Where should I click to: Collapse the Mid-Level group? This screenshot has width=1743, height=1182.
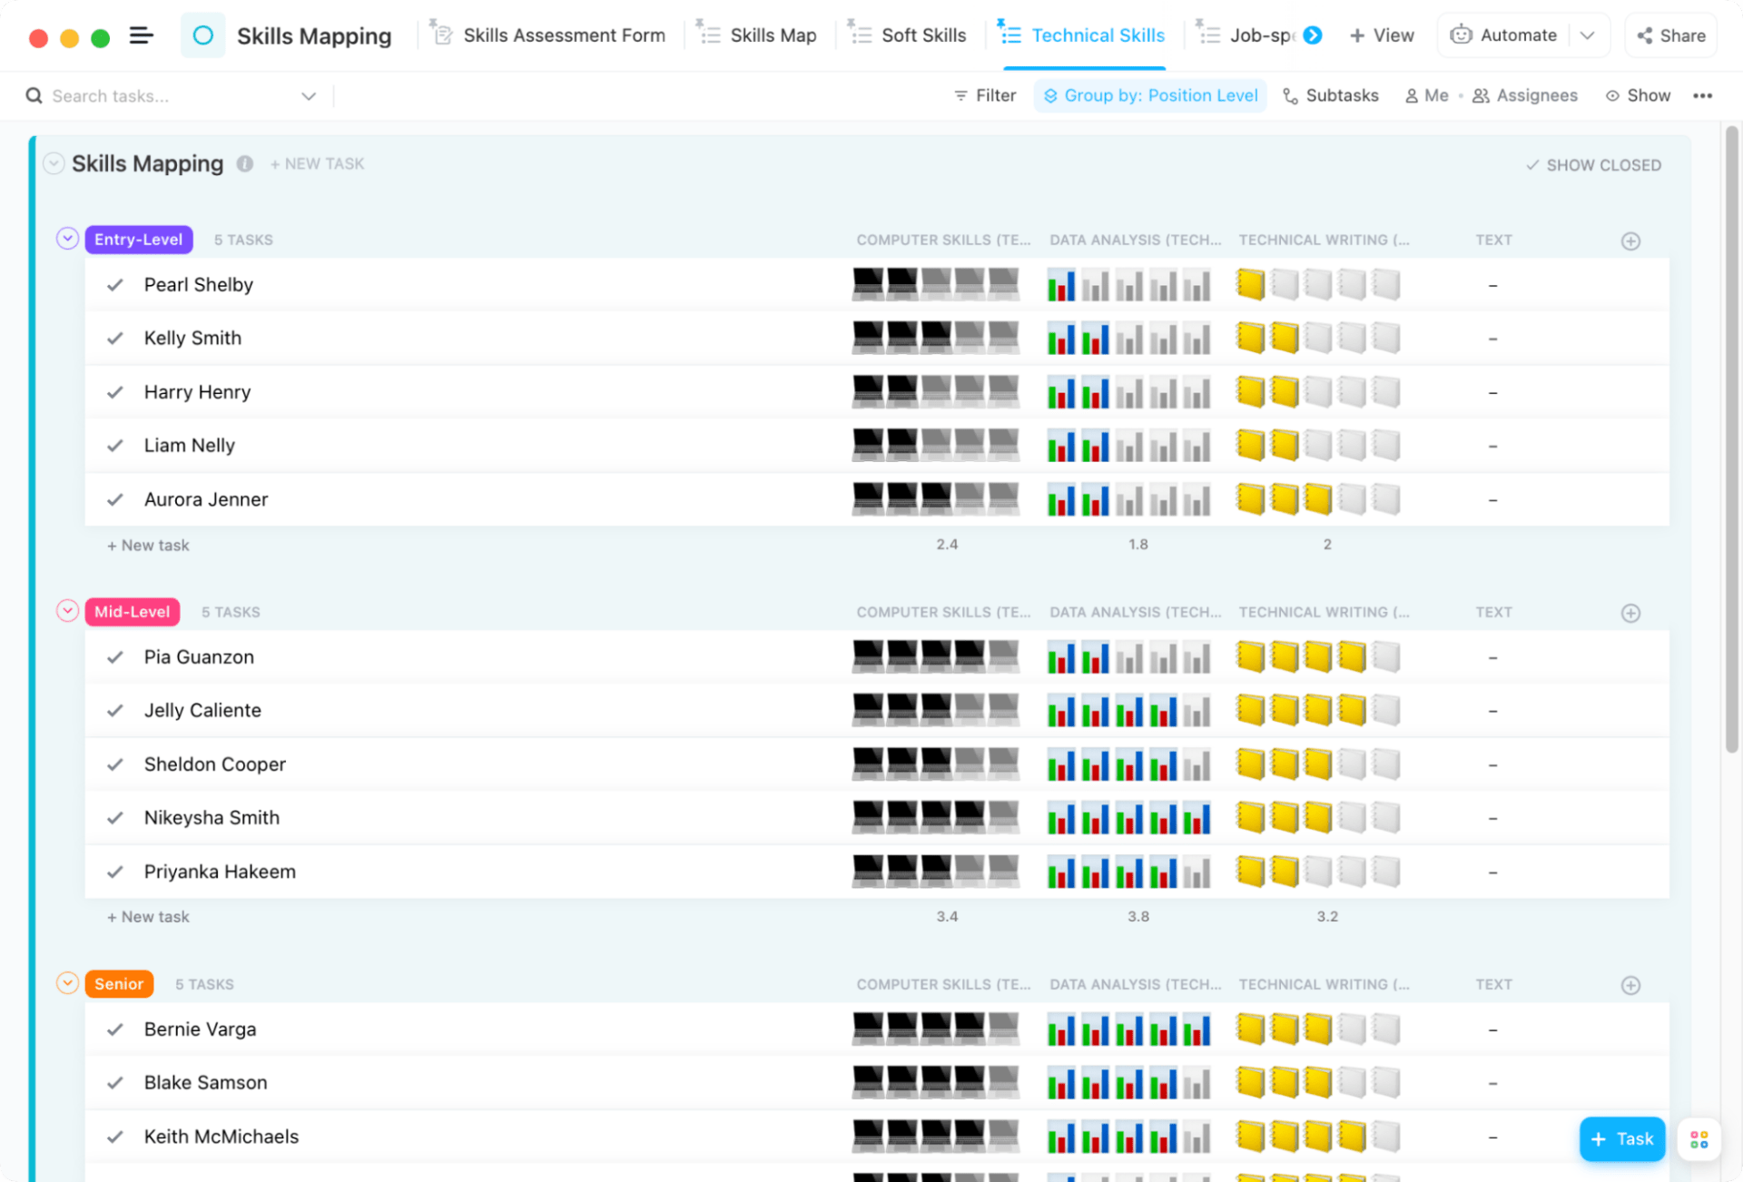(67, 611)
